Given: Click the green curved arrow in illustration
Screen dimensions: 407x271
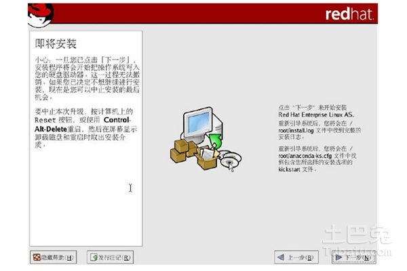Looking at the screenshot, I should (216, 142).
